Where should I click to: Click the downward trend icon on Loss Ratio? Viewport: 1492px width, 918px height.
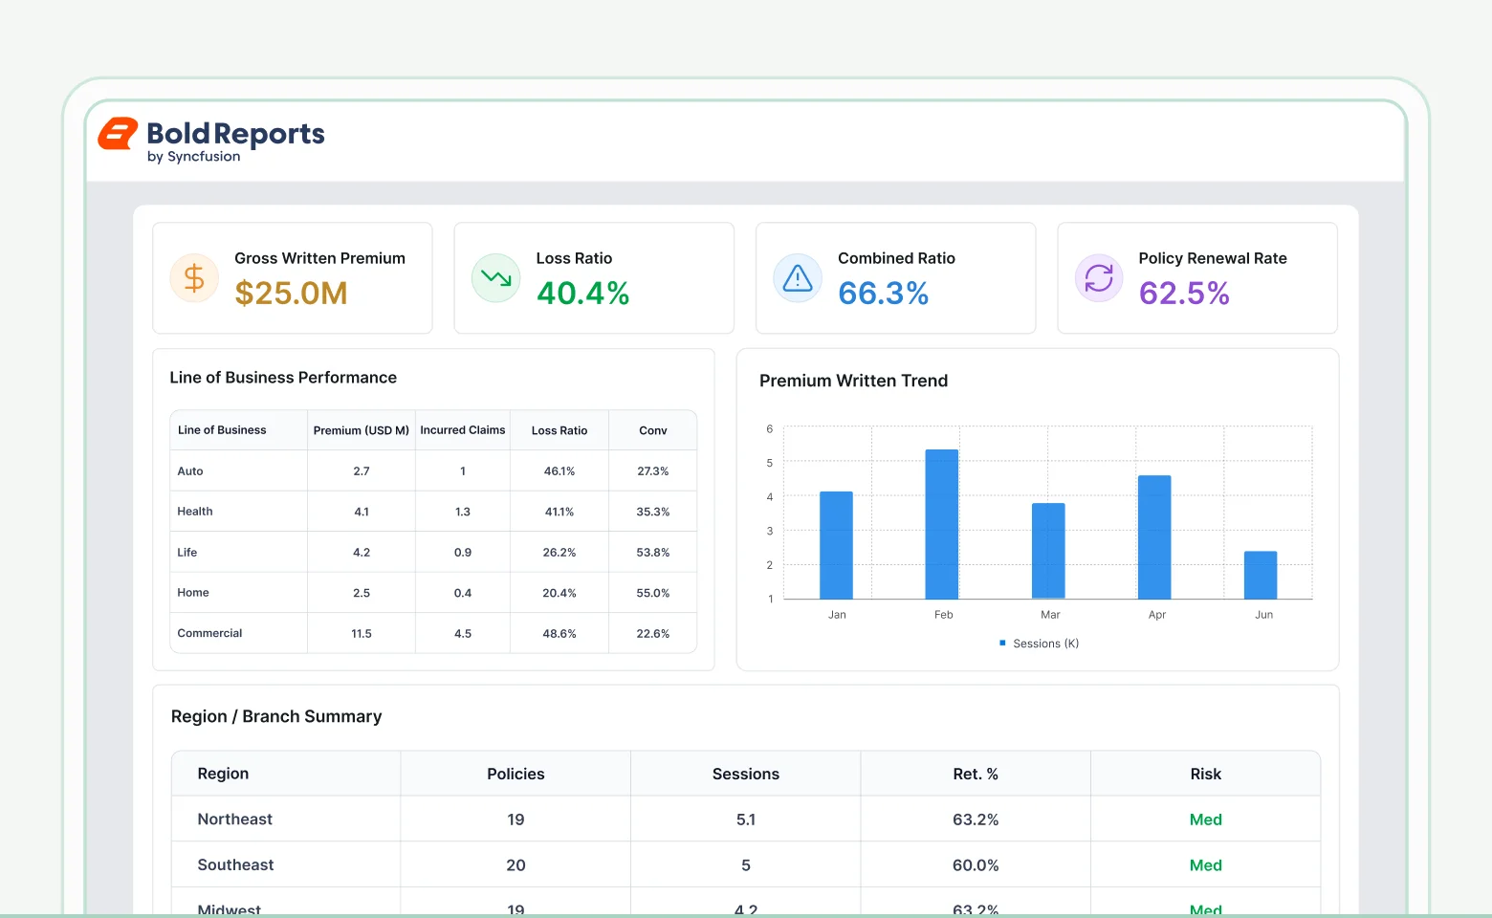click(496, 278)
